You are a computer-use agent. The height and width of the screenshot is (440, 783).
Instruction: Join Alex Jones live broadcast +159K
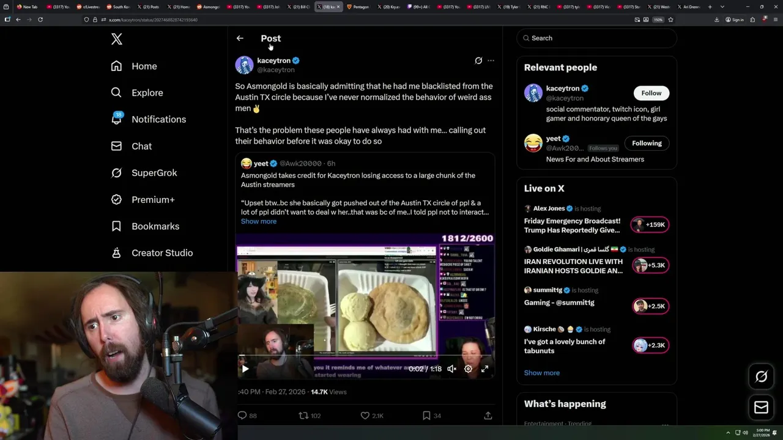click(x=650, y=224)
